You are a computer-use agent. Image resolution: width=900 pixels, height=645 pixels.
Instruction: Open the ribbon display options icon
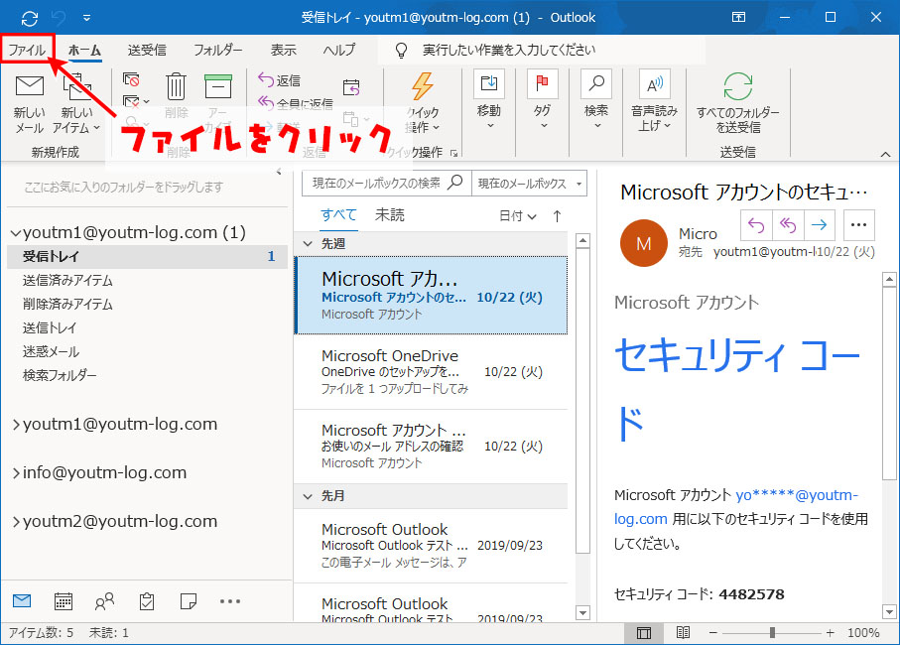pyautogui.click(x=738, y=17)
